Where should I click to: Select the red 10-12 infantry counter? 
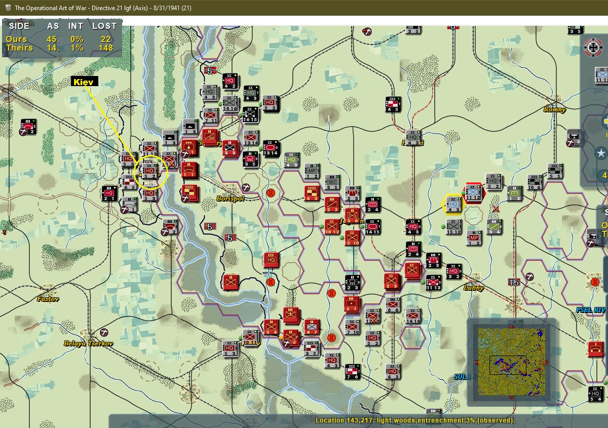[x=332, y=227]
